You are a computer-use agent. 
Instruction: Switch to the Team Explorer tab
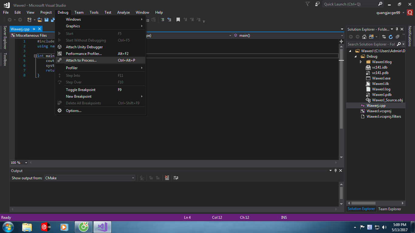pyautogui.click(x=389, y=209)
